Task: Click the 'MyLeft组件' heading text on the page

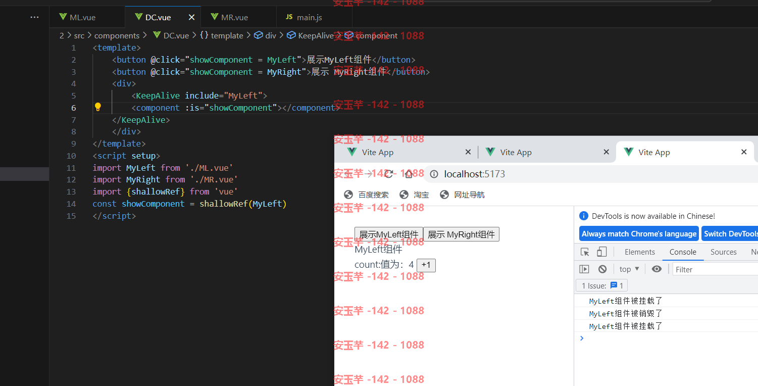Action: click(378, 249)
